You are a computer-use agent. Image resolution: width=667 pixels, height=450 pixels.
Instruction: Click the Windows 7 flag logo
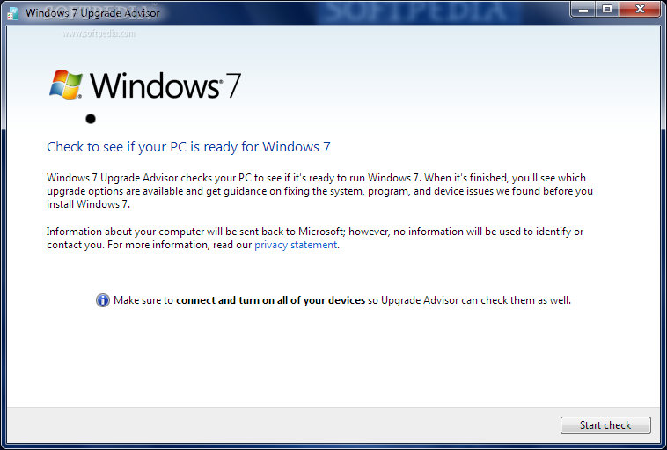[x=65, y=85]
